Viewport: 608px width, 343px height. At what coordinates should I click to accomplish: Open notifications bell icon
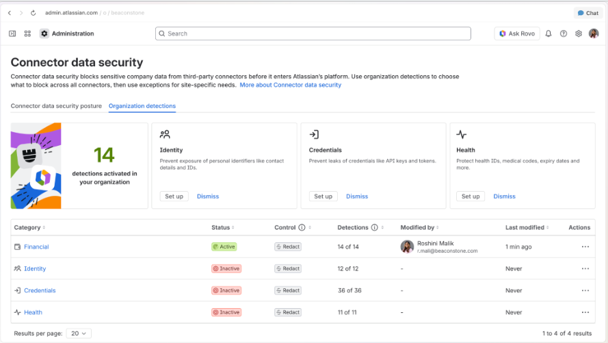coord(548,34)
